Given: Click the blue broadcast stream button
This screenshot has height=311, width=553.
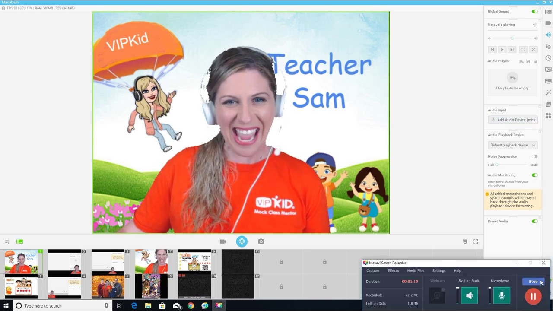Looking at the screenshot, I should (x=242, y=241).
